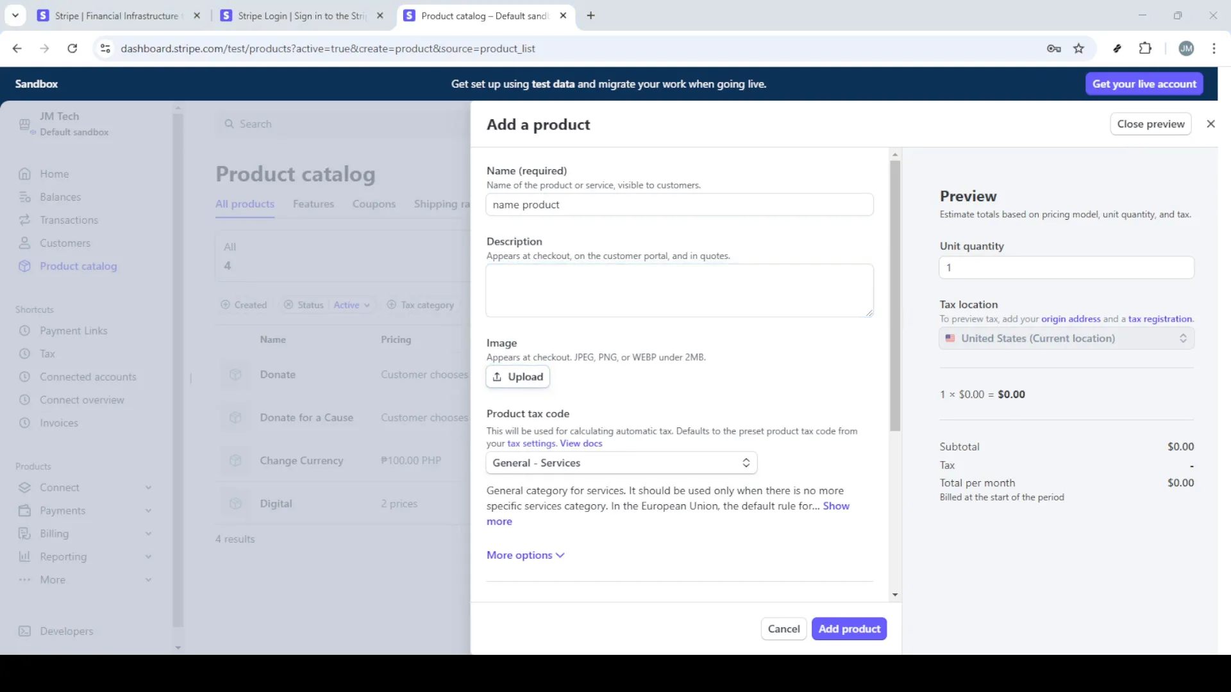Change the United States tax location dropdown
The image size is (1231, 692).
(x=1066, y=338)
